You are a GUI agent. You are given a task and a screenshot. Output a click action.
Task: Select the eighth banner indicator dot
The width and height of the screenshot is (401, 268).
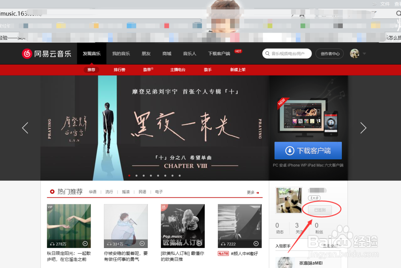pyautogui.click(x=180, y=176)
